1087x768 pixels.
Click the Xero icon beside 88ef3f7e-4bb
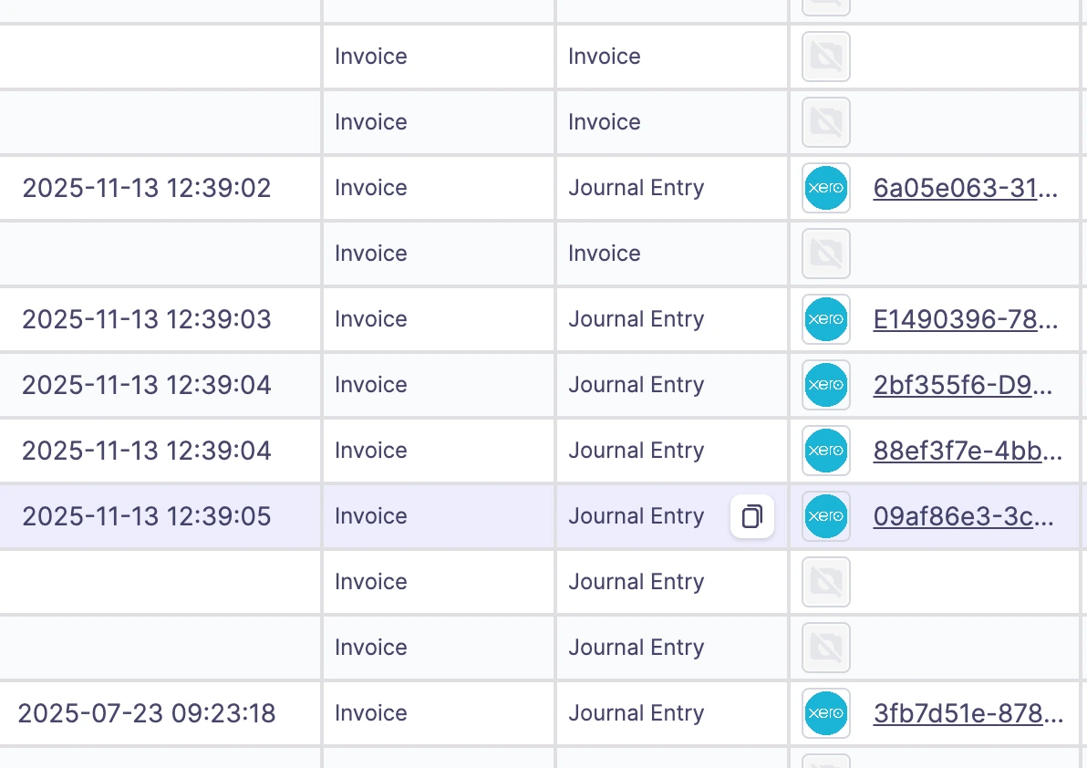825,451
